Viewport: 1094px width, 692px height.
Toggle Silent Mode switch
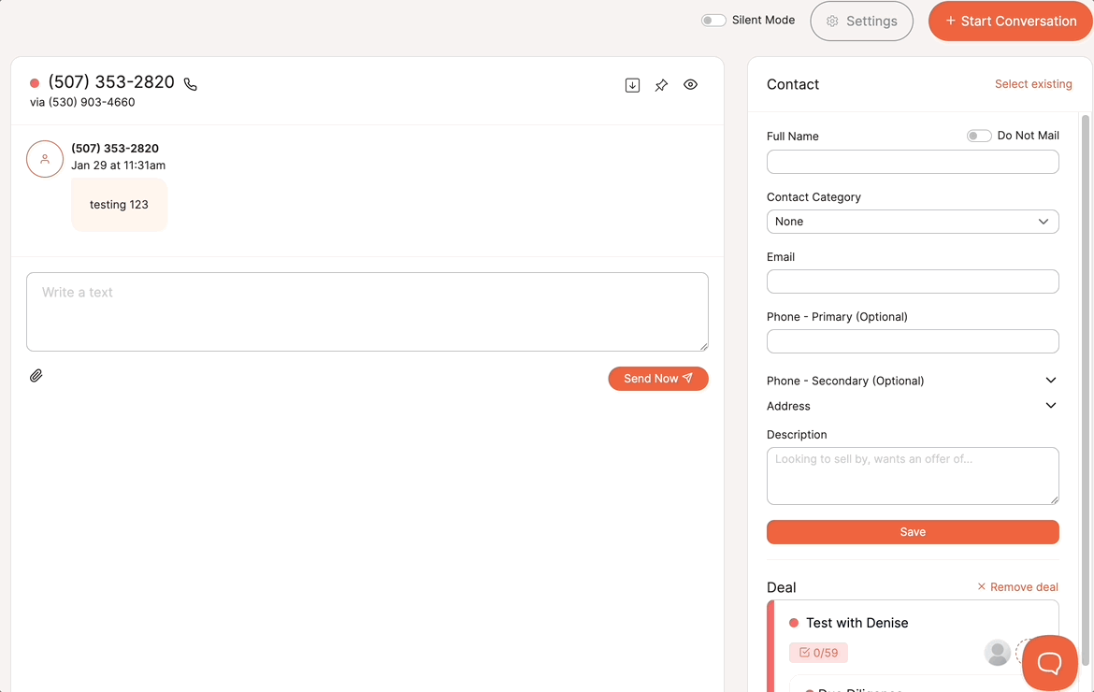713,21
